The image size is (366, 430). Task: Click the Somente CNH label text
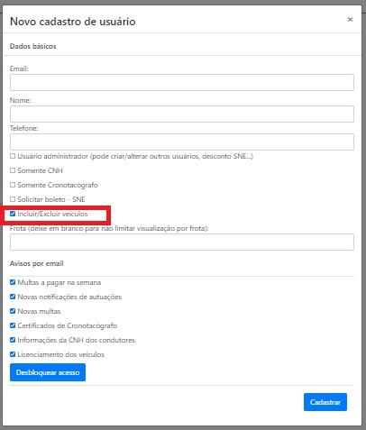pyautogui.click(x=40, y=170)
